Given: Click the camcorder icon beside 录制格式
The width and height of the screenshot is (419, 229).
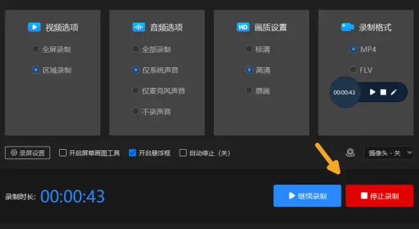Looking at the screenshot, I should click(x=347, y=27).
